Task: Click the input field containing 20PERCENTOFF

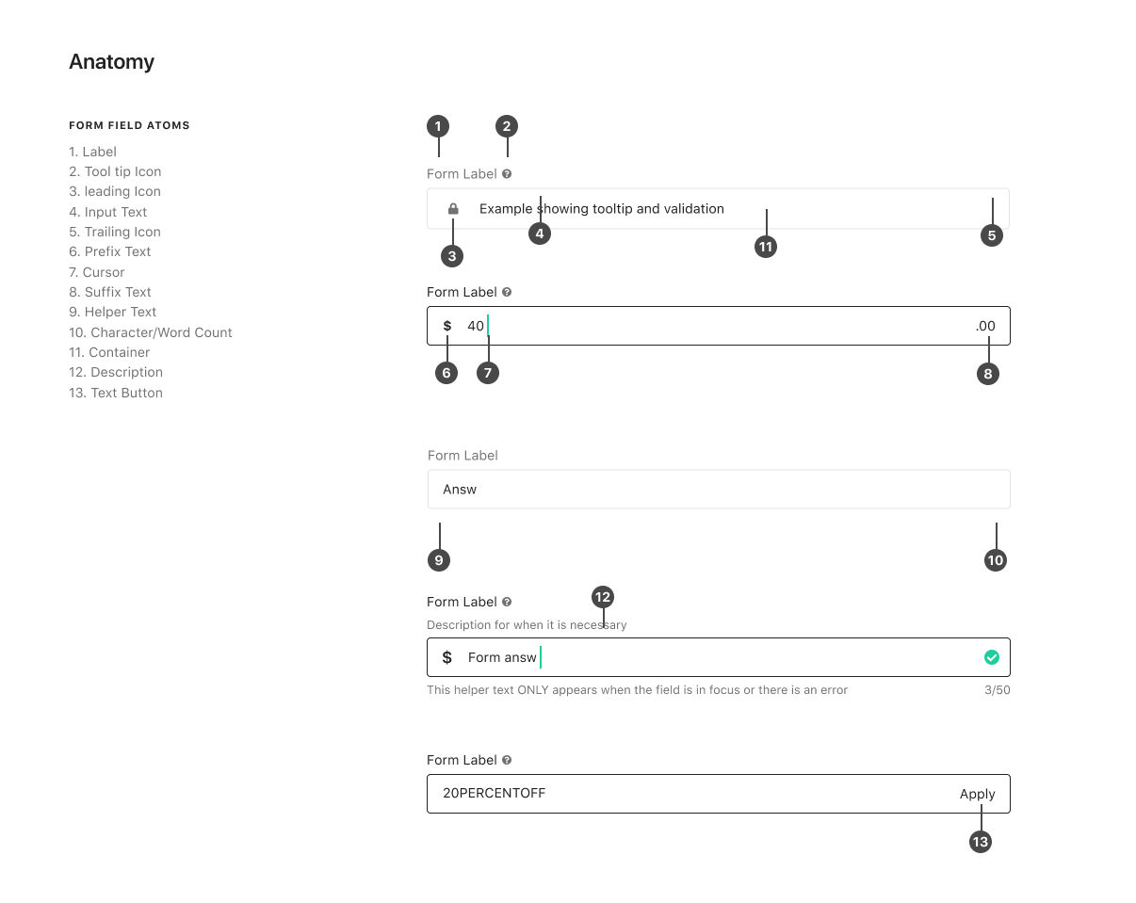Action: [x=719, y=794]
